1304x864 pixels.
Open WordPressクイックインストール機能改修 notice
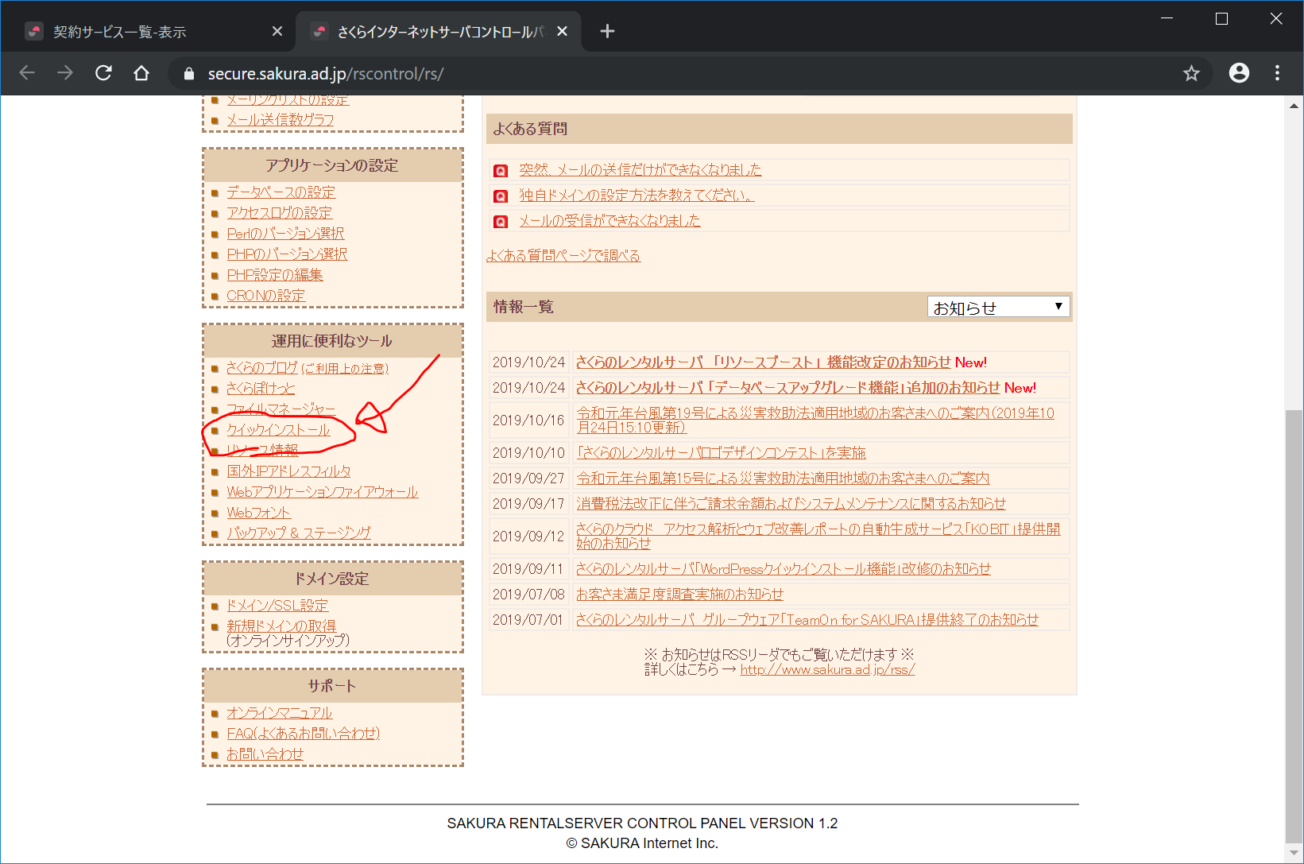coord(784,568)
